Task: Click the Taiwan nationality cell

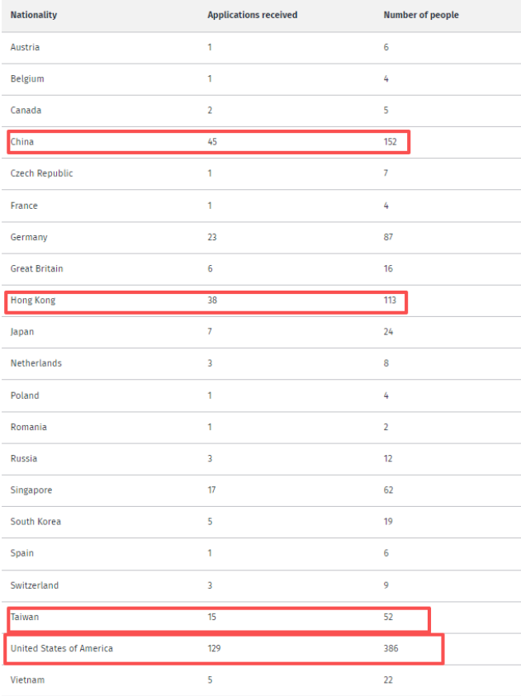Action: coord(25,617)
